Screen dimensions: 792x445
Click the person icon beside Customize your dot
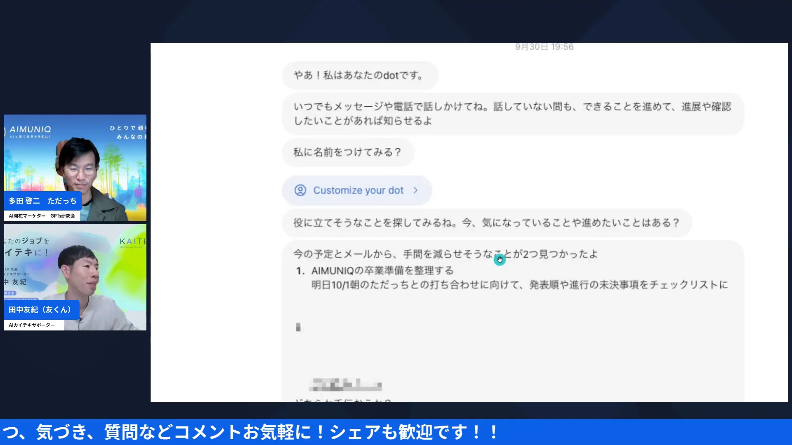click(300, 190)
